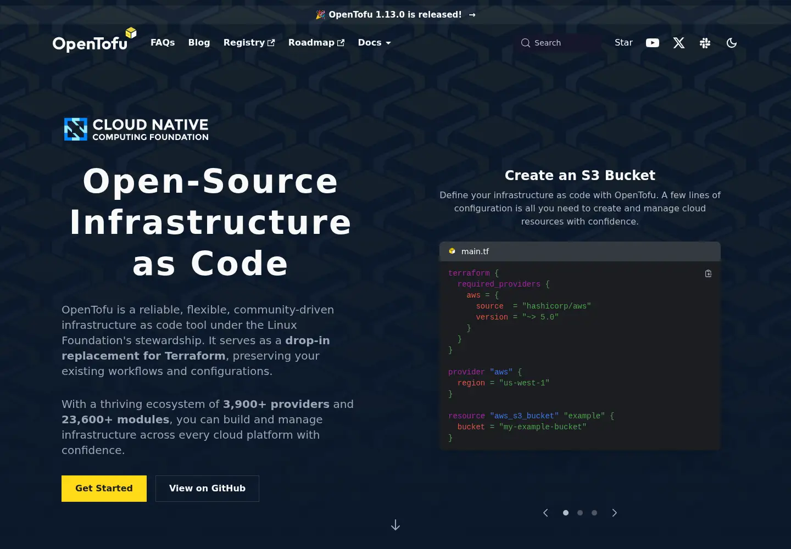Open the OpenTofu 1.13.0 release announcement

click(396, 15)
